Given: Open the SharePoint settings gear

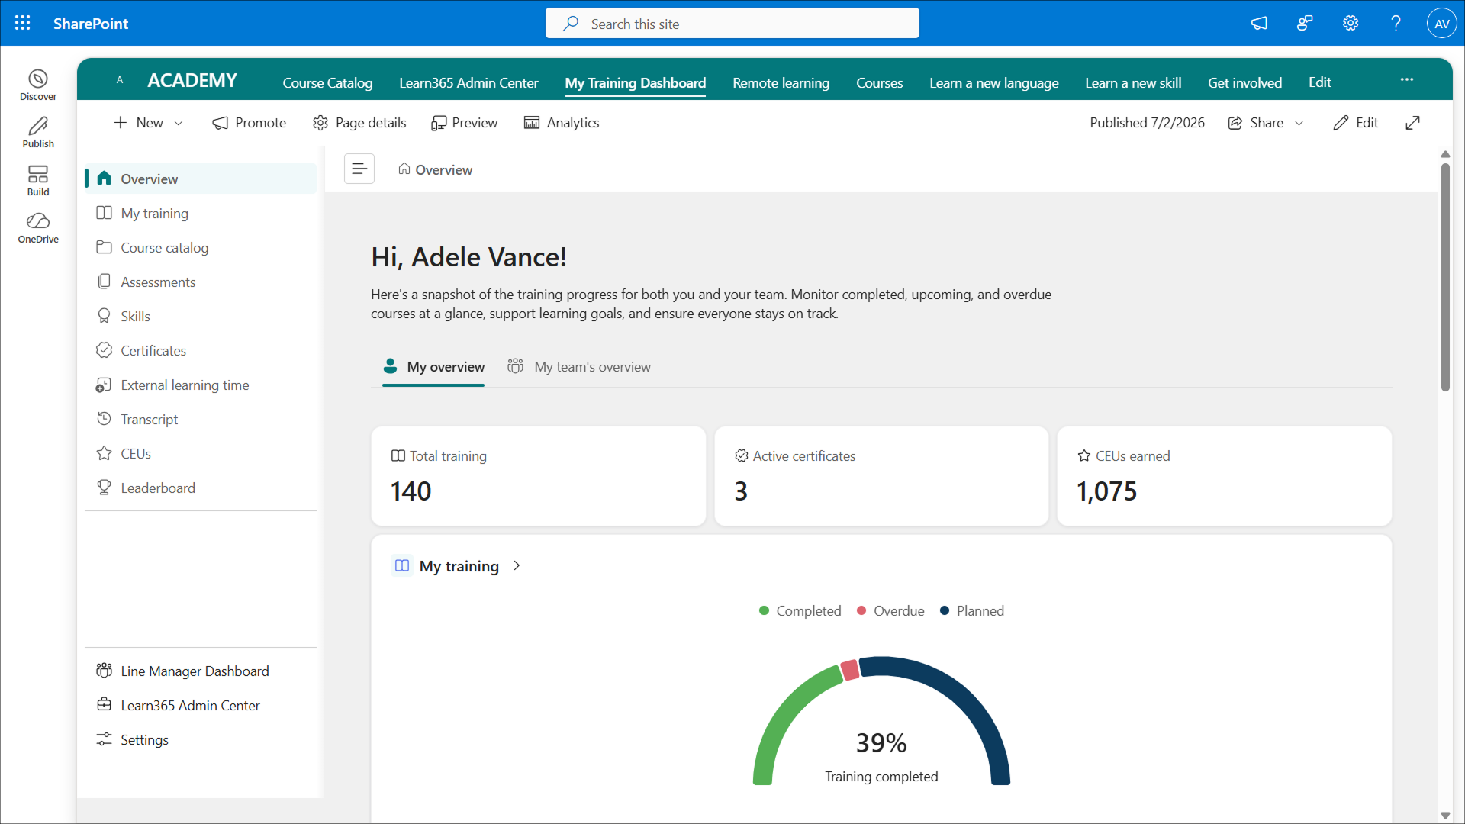Looking at the screenshot, I should (1351, 23).
